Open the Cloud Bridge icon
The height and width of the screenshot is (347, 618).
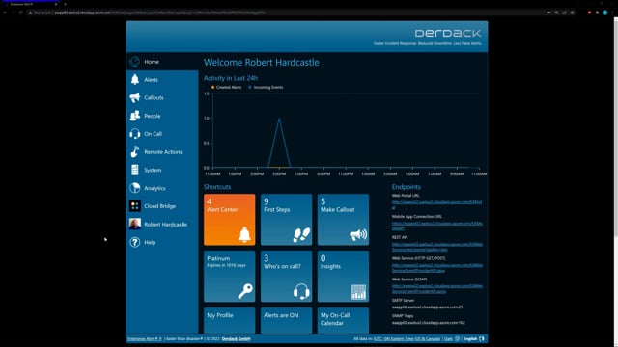[135, 205]
